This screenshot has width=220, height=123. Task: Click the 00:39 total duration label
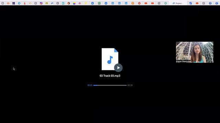130,85
